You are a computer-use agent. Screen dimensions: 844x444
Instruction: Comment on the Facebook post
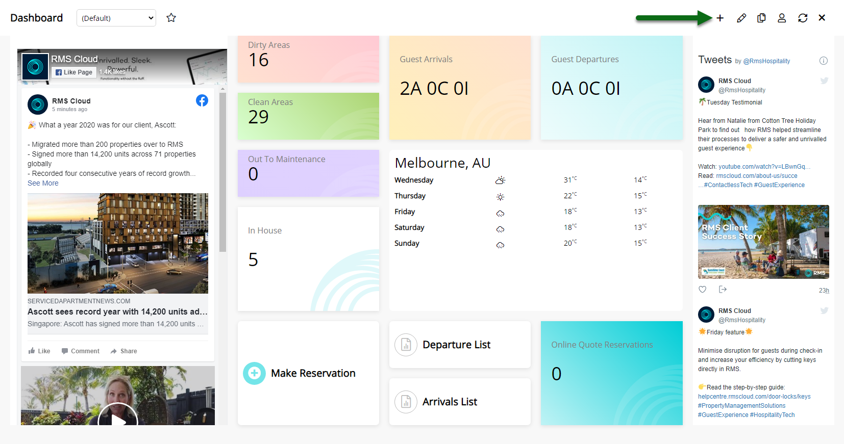[81, 351]
